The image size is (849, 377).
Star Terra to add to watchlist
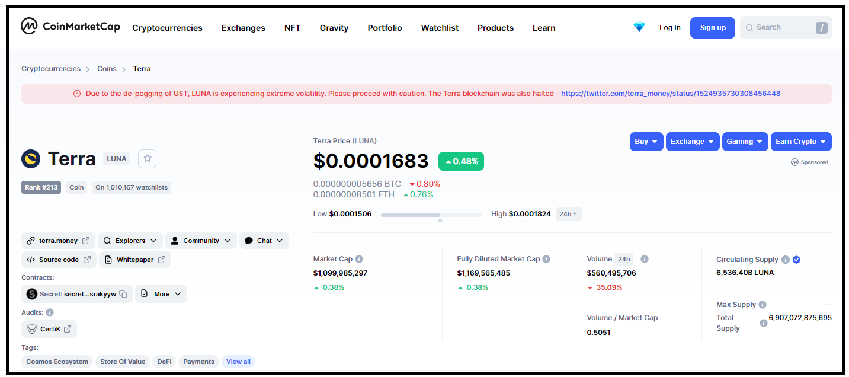click(148, 158)
